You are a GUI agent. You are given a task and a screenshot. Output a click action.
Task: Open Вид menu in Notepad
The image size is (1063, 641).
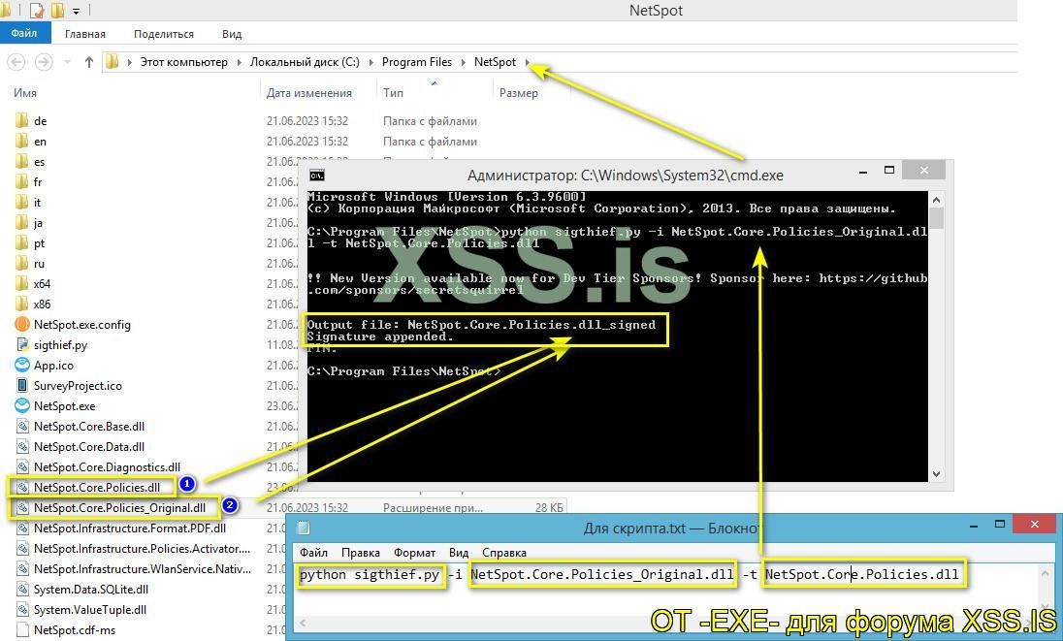pyautogui.click(x=459, y=552)
